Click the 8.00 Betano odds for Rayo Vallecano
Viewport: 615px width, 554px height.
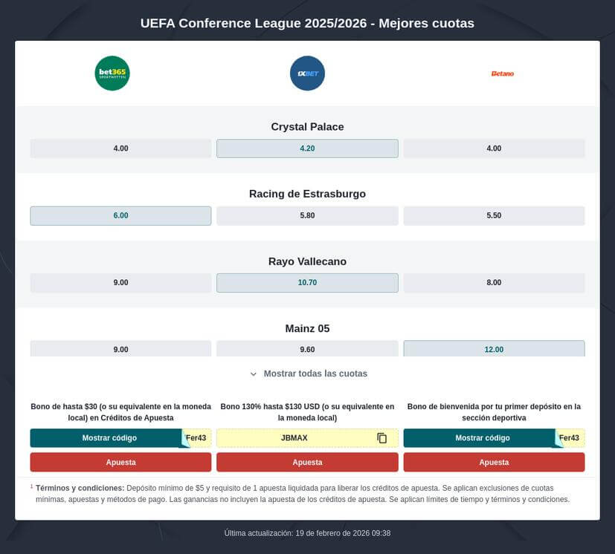[x=494, y=282]
